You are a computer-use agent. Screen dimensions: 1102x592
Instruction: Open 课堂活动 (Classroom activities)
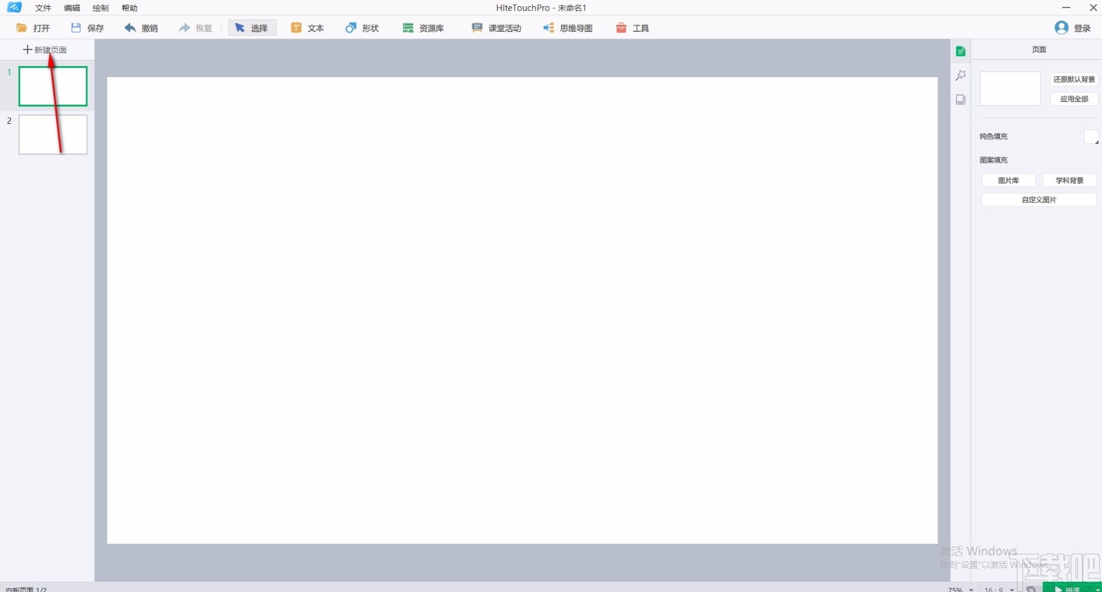pyautogui.click(x=496, y=28)
